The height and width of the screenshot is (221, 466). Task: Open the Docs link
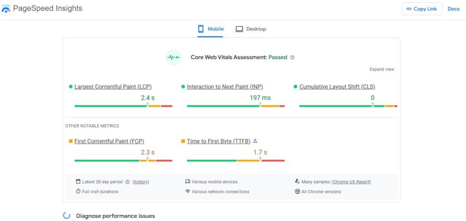[x=453, y=9]
